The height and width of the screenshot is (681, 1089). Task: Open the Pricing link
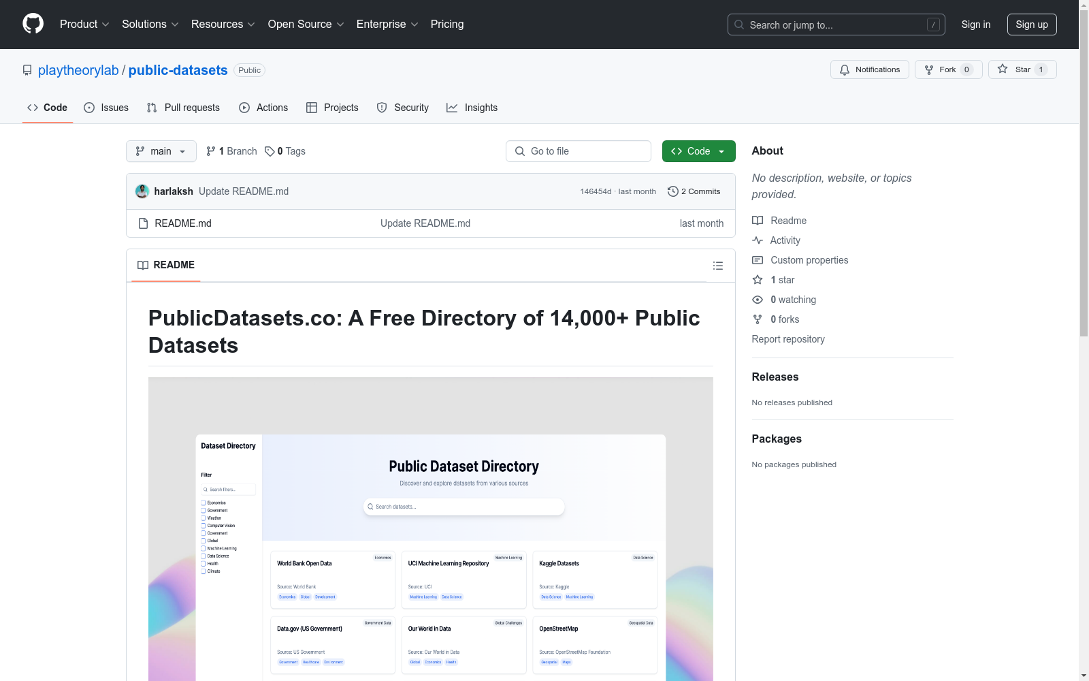point(447,25)
